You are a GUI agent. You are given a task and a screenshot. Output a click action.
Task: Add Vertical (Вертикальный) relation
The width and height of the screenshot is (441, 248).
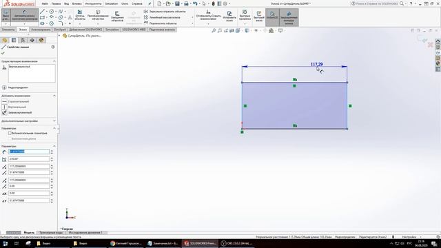(14, 107)
